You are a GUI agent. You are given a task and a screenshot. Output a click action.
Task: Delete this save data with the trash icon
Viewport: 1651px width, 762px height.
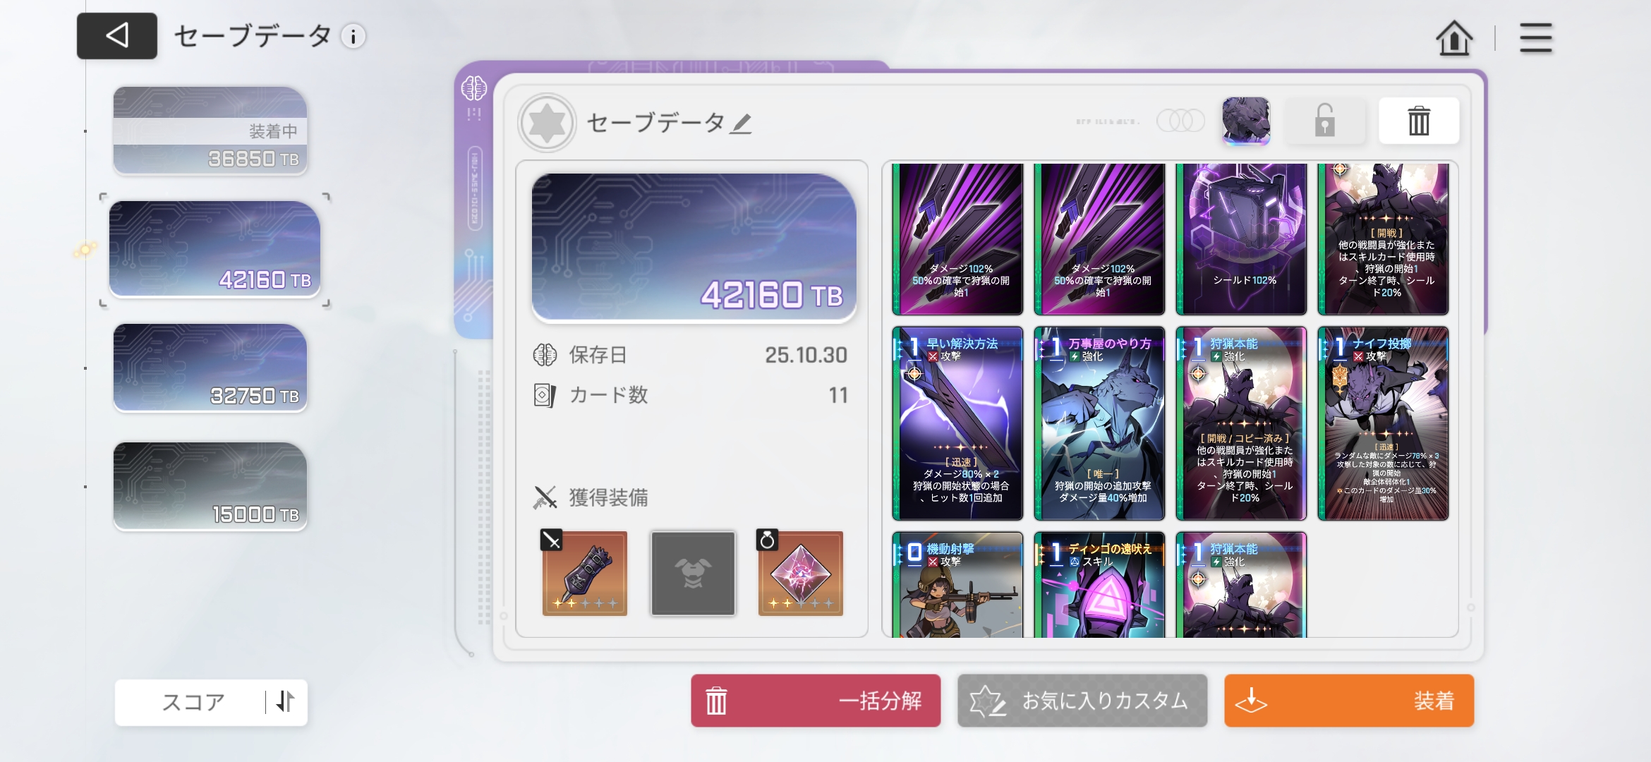pos(1419,121)
